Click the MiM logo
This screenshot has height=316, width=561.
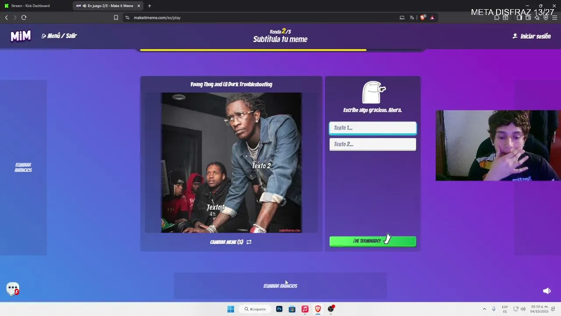coord(21,36)
